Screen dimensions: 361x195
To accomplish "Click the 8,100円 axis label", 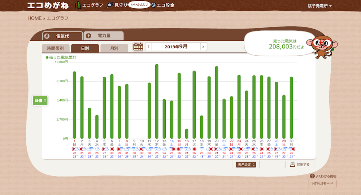I will 62,81.
